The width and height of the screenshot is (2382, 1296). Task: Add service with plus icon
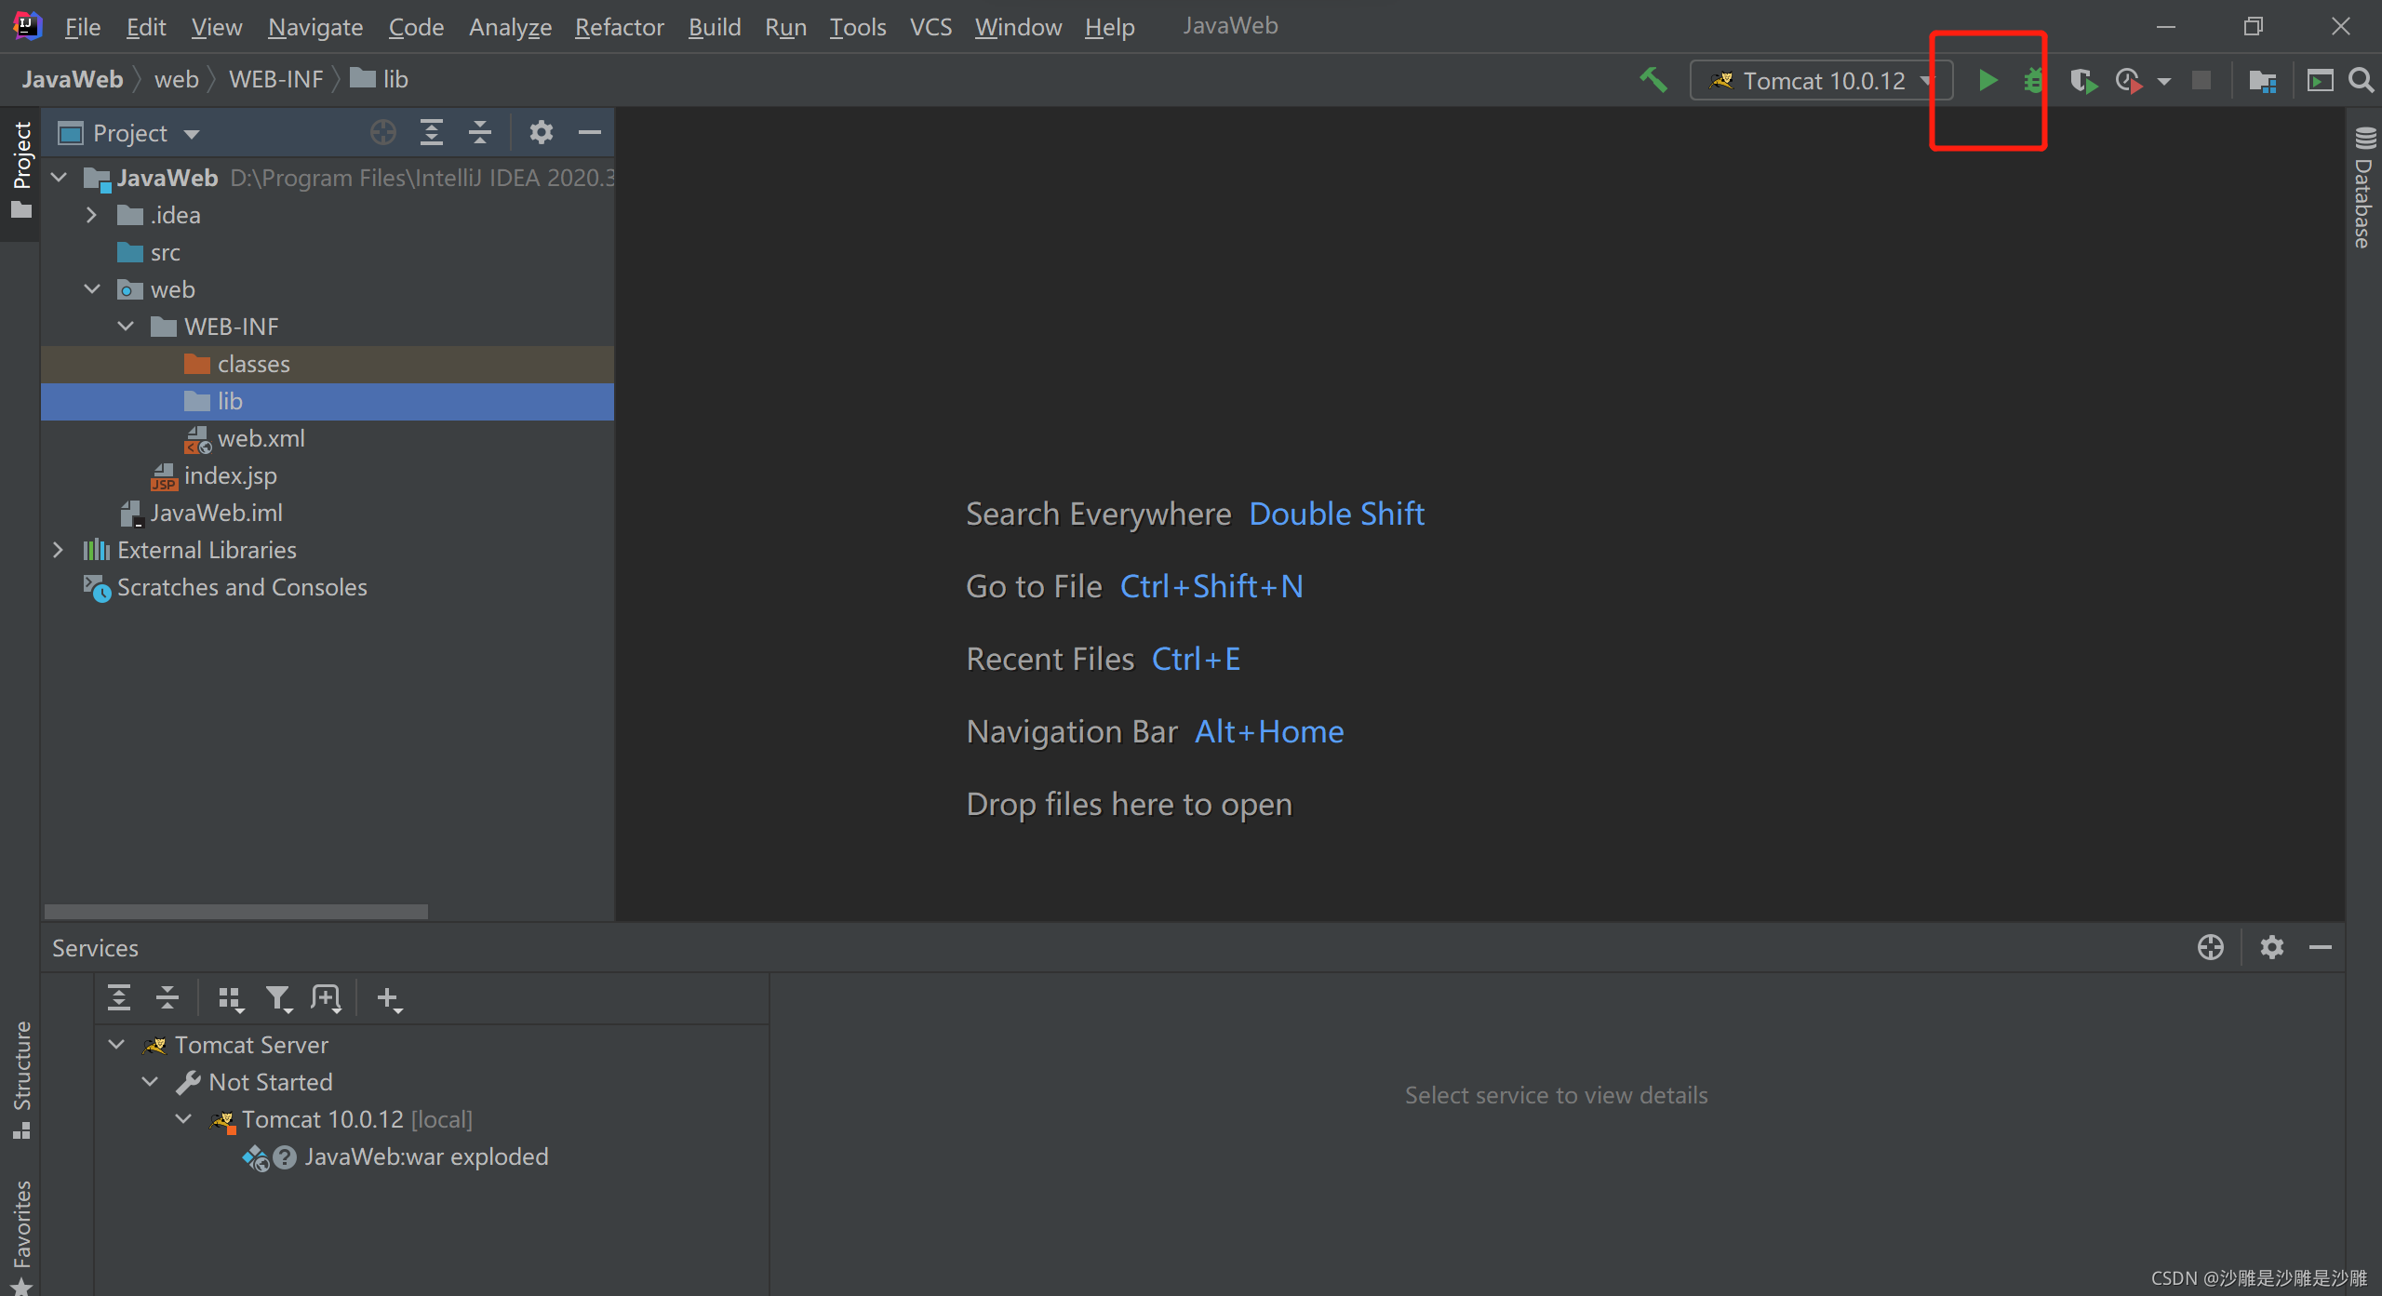(388, 998)
